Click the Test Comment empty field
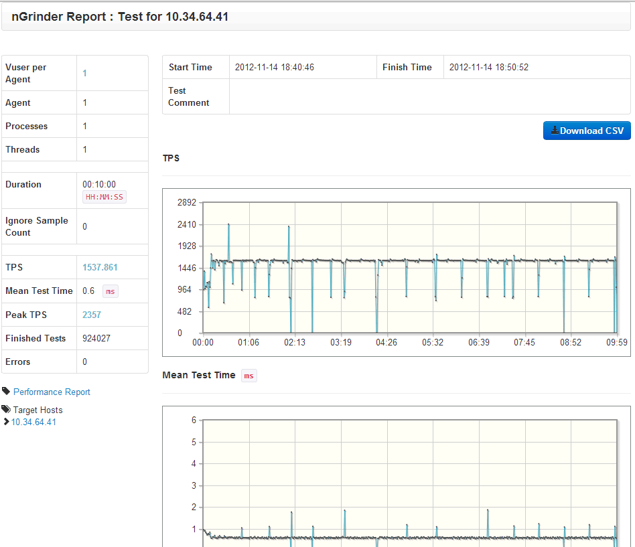This screenshot has height=547, width=635. coord(429,97)
